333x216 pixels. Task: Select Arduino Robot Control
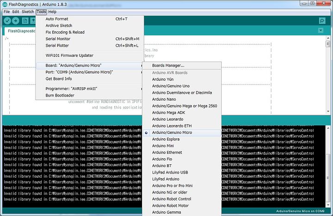point(182,199)
